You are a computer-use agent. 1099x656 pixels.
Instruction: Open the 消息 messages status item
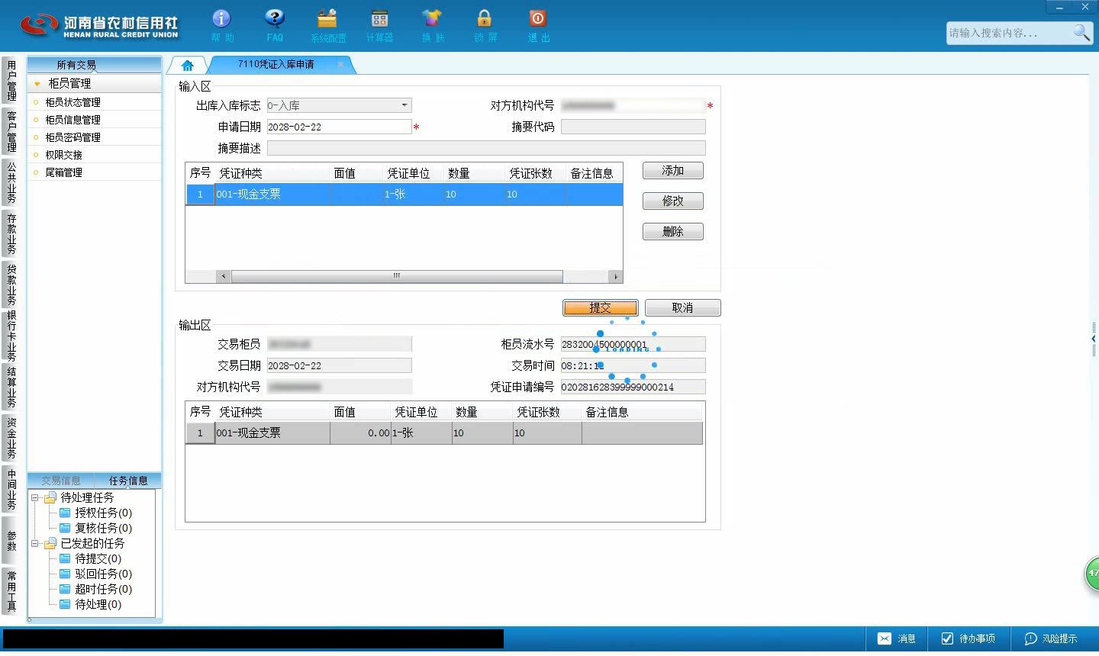pyautogui.click(x=896, y=638)
